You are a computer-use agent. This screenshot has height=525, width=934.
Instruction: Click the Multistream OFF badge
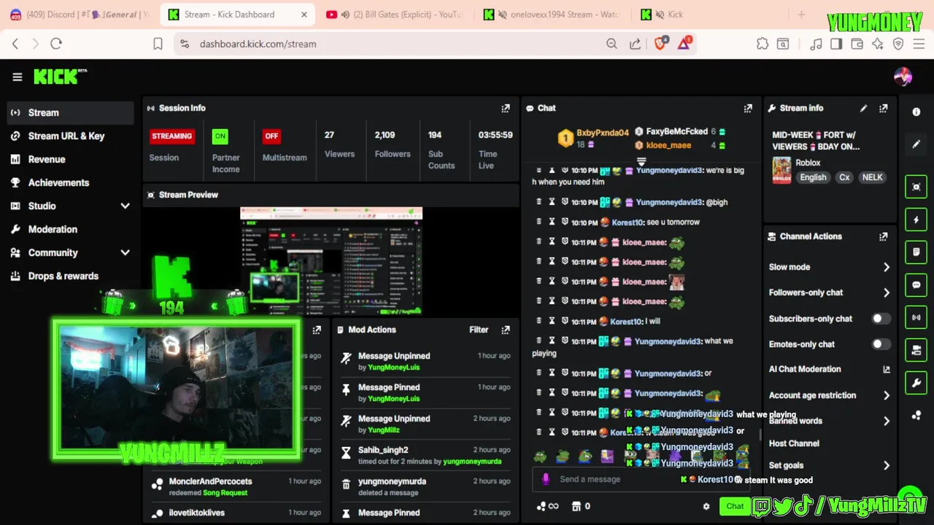[271, 136]
